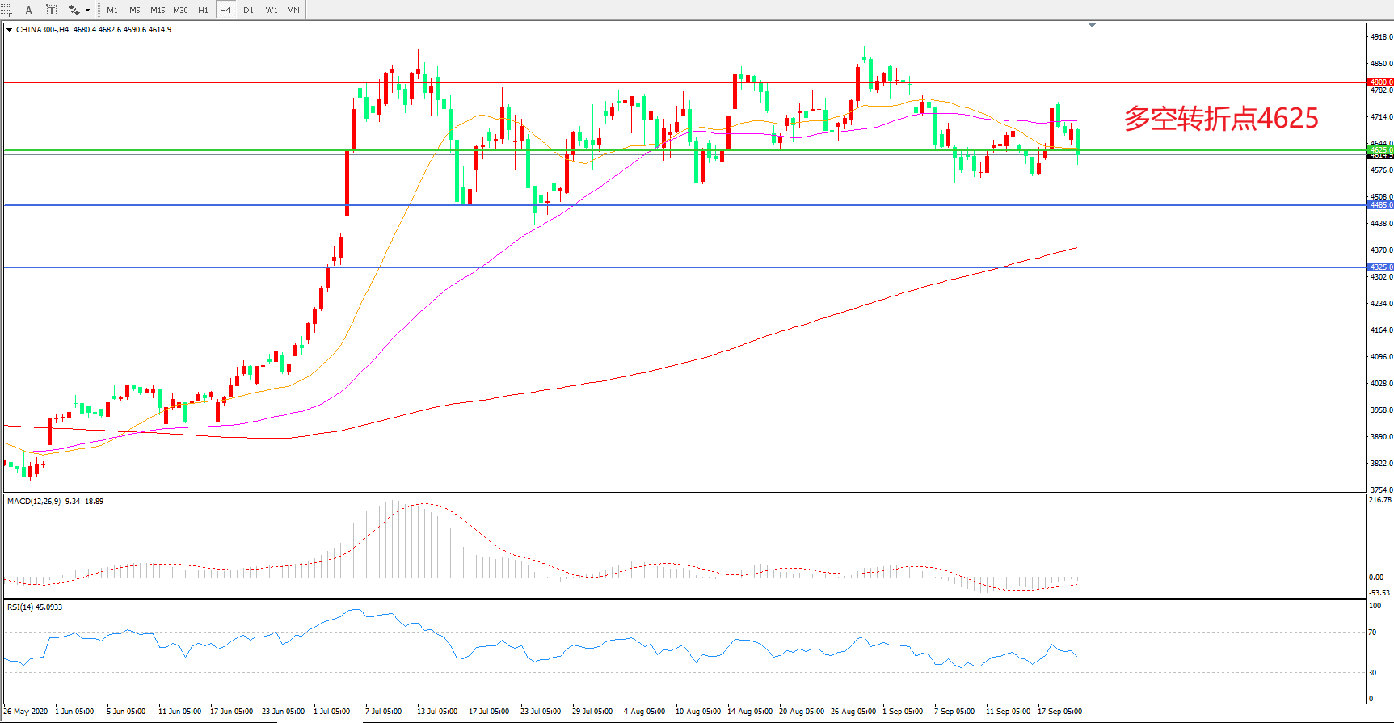
Task: Select the H1 timeframe button
Action: click(203, 11)
